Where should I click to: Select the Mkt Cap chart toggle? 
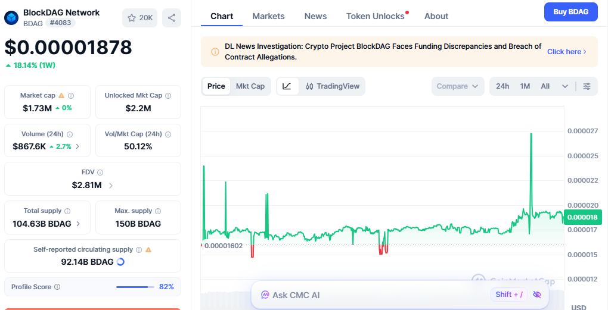coord(250,86)
